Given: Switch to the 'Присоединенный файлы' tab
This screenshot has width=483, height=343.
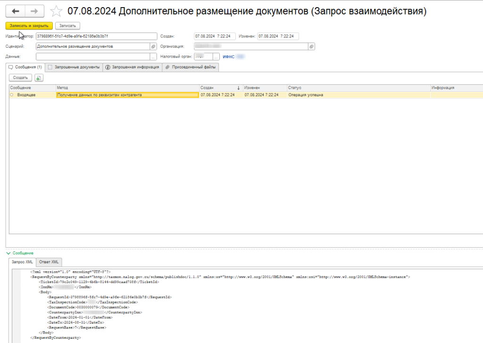Looking at the screenshot, I should [x=191, y=67].
